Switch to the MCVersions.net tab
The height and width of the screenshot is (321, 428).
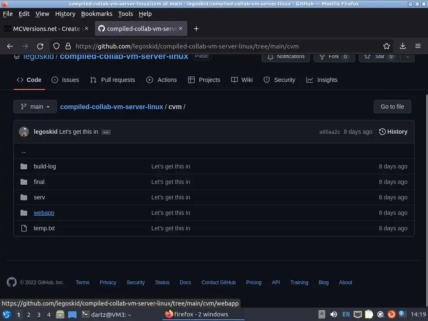point(46,29)
